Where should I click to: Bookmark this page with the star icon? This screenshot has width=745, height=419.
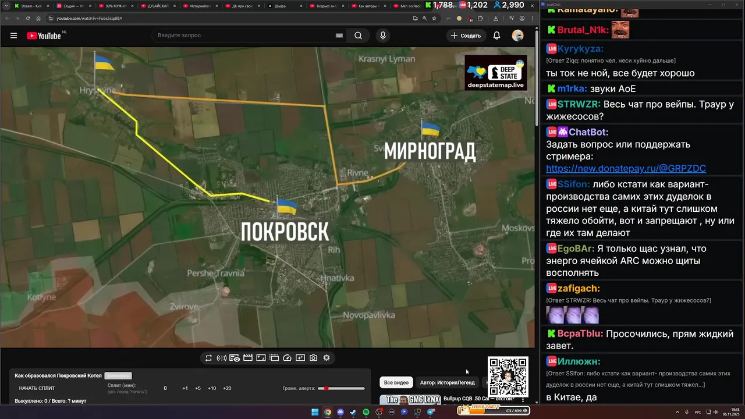434,18
